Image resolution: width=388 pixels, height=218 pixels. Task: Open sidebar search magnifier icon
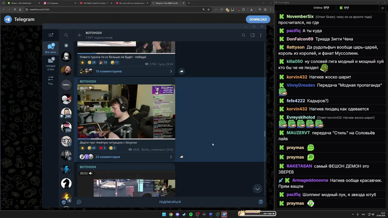(66, 35)
